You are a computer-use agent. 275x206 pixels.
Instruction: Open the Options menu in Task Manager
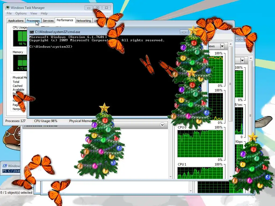pos(21,13)
